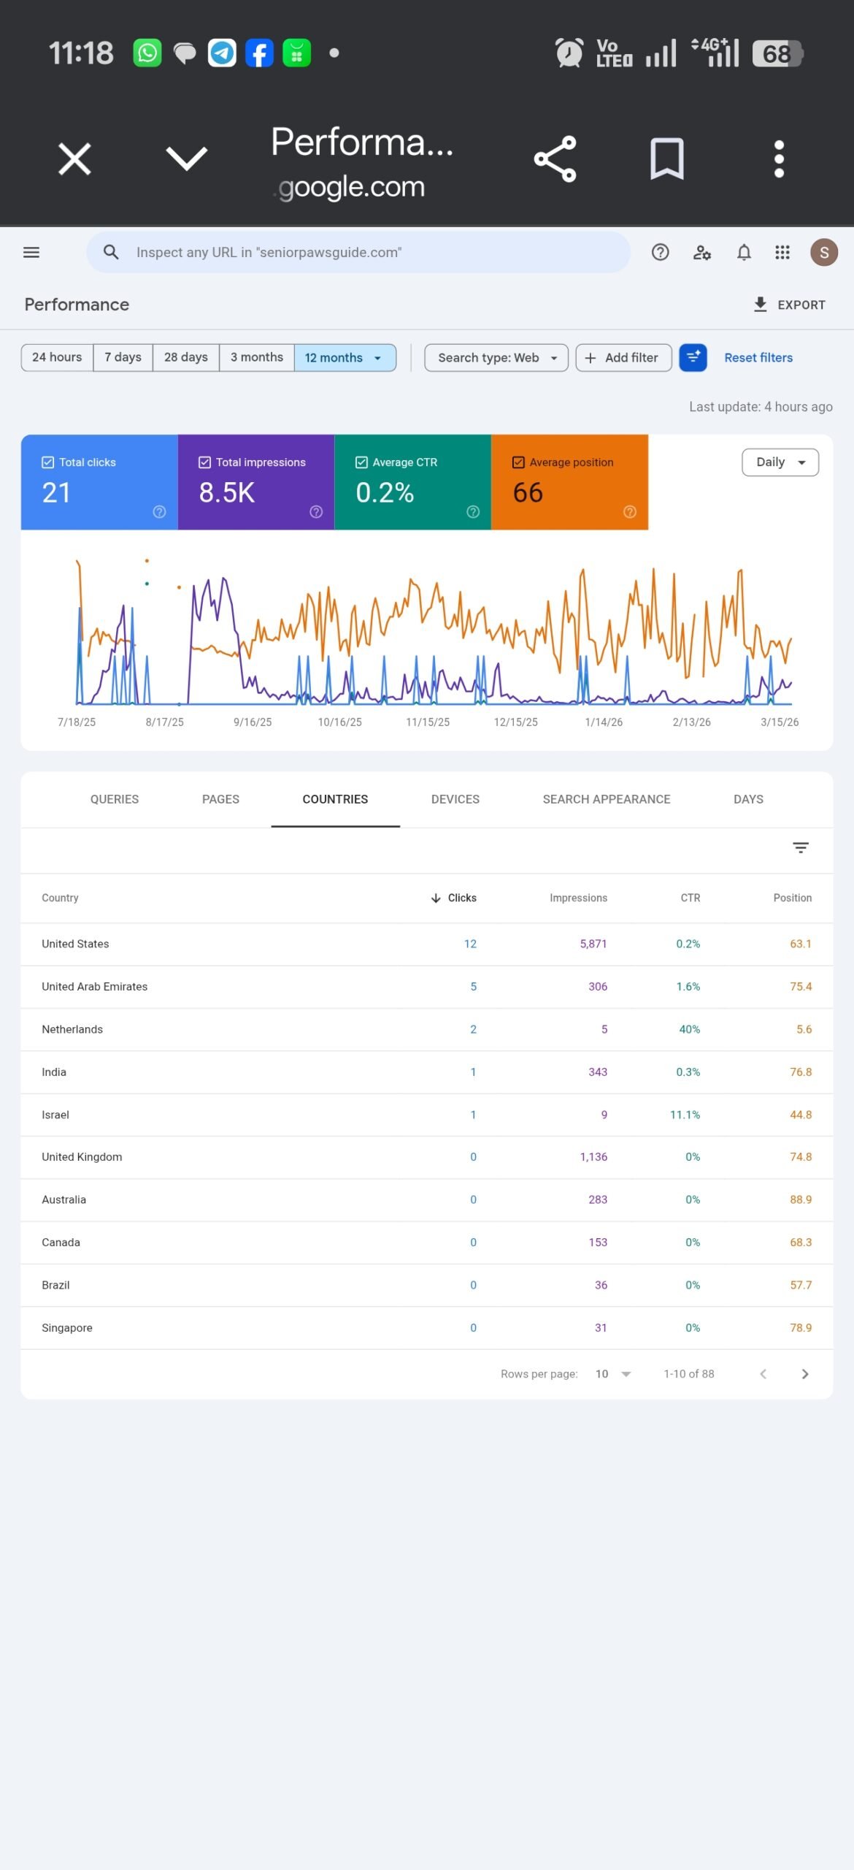Switch to the Queries tab
Viewport: 854px width, 1870px height.
click(115, 799)
